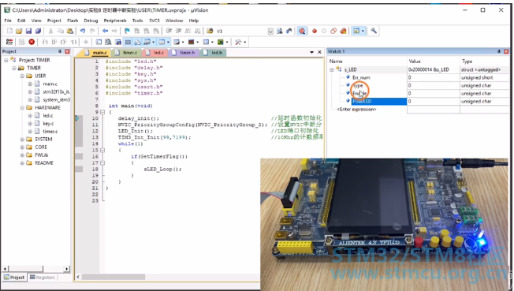This screenshot has width=514, height=291.
Task: Toggle the Call Stack Window icon
Action: [x=137, y=42]
